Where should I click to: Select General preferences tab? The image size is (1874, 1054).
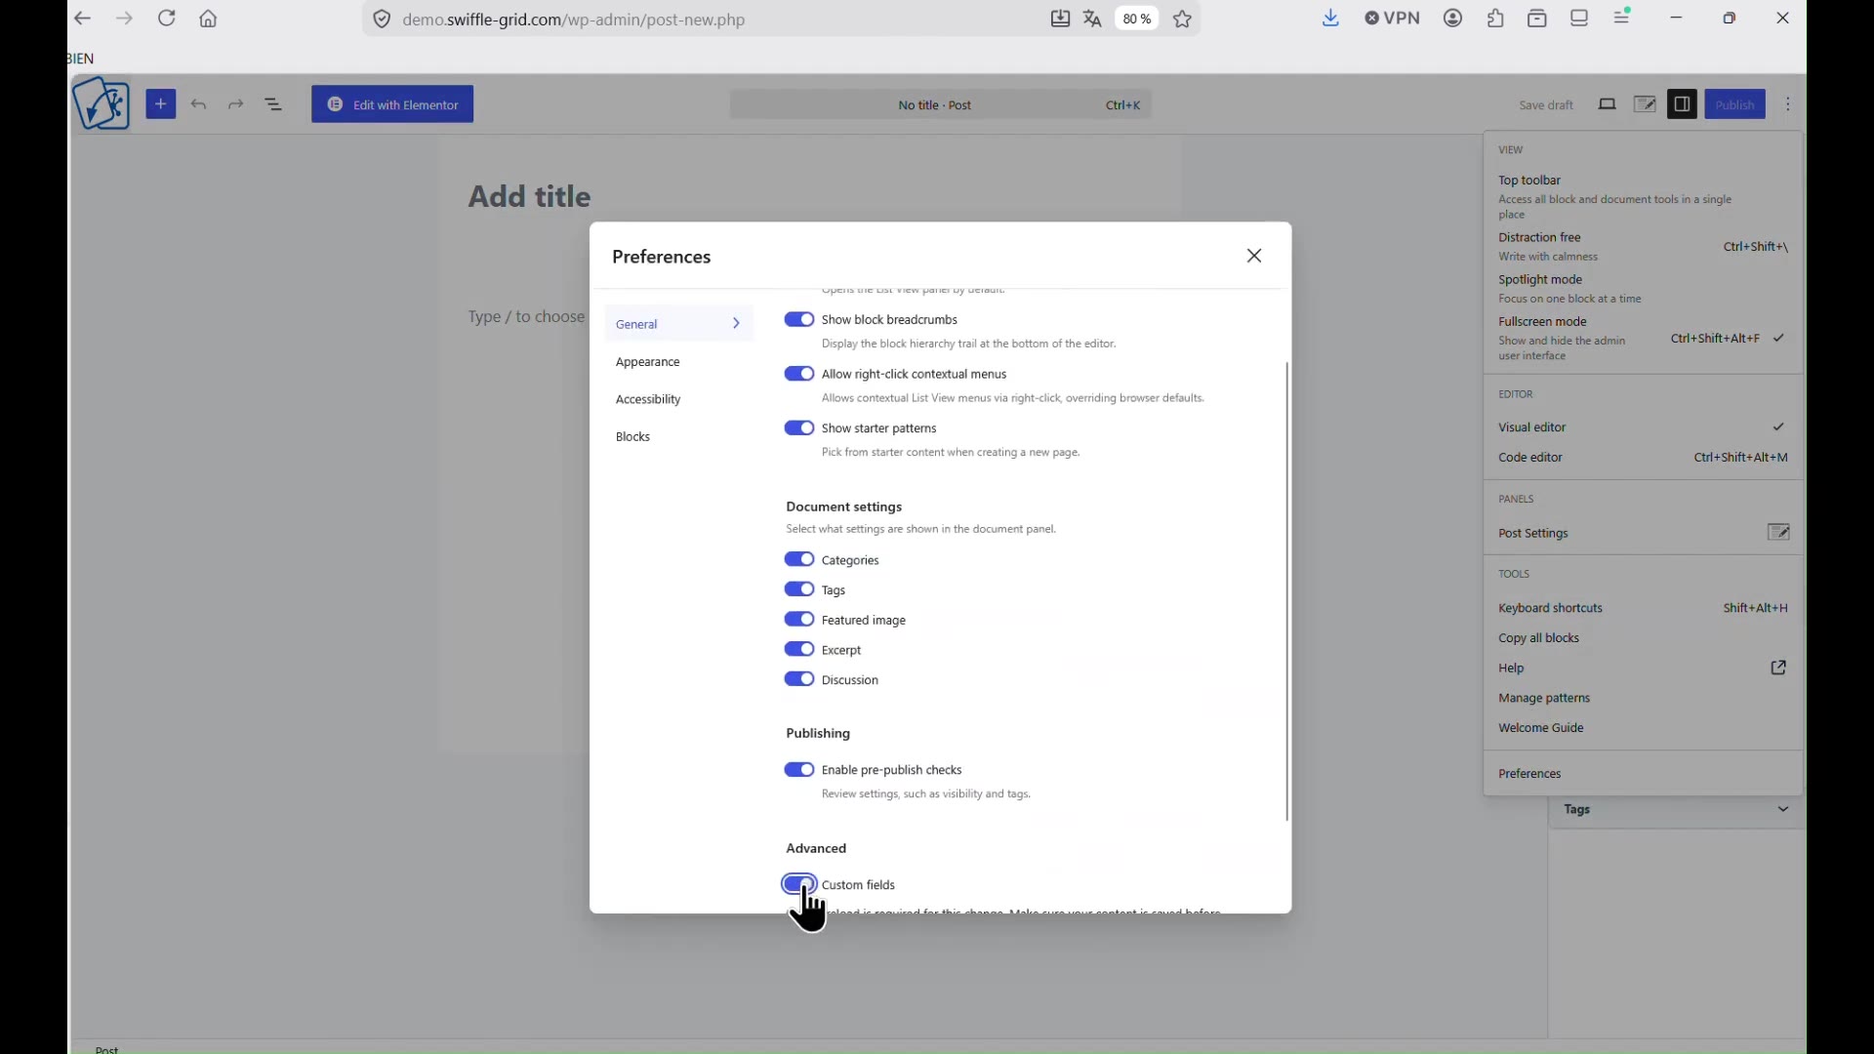(x=679, y=324)
